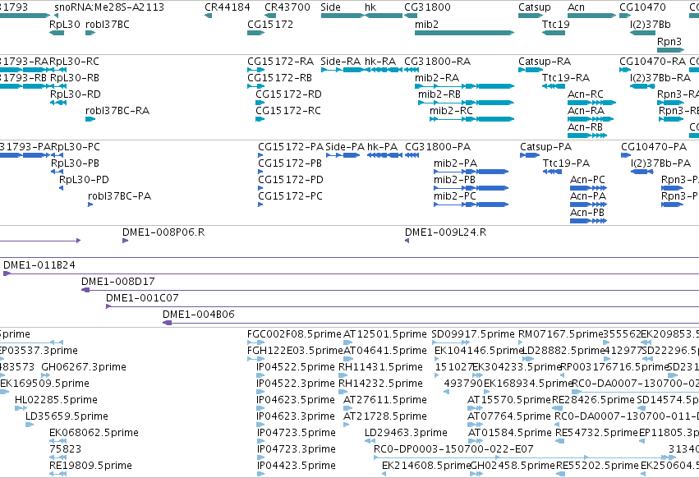699x478 pixels.
Task: Select the Side gene label
Action: coord(330,7)
